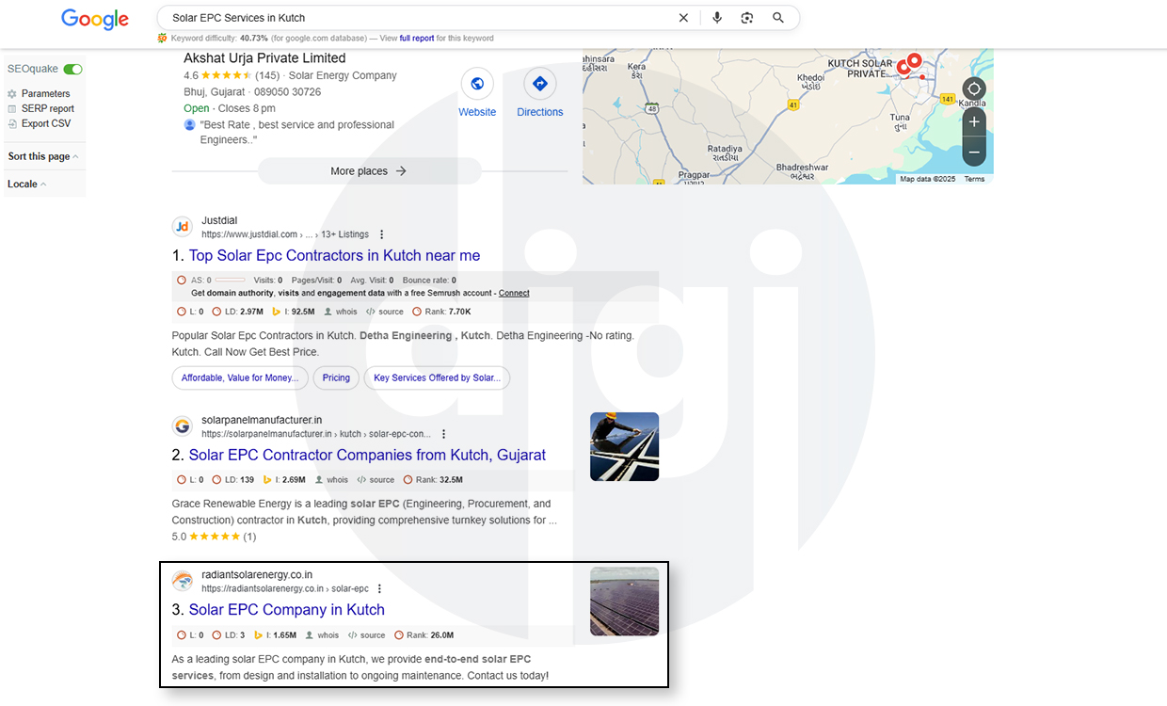Click the radiantsolarenergy result thumbnail
This screenshot has height=706, width=1167.
[x=624, y=602]
